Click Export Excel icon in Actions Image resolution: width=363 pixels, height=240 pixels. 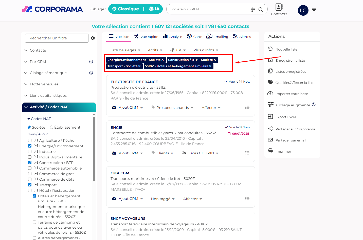click(270, 117)
